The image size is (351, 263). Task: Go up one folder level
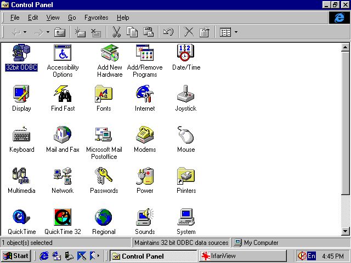[x=60, y=32]
